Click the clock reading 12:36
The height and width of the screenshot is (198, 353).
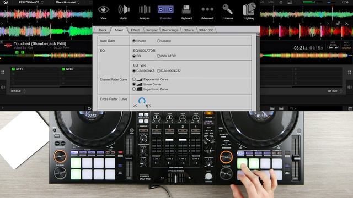click(345, 2)
